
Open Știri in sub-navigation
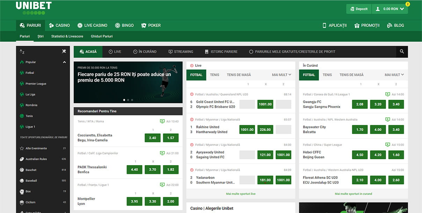[41, 36]
